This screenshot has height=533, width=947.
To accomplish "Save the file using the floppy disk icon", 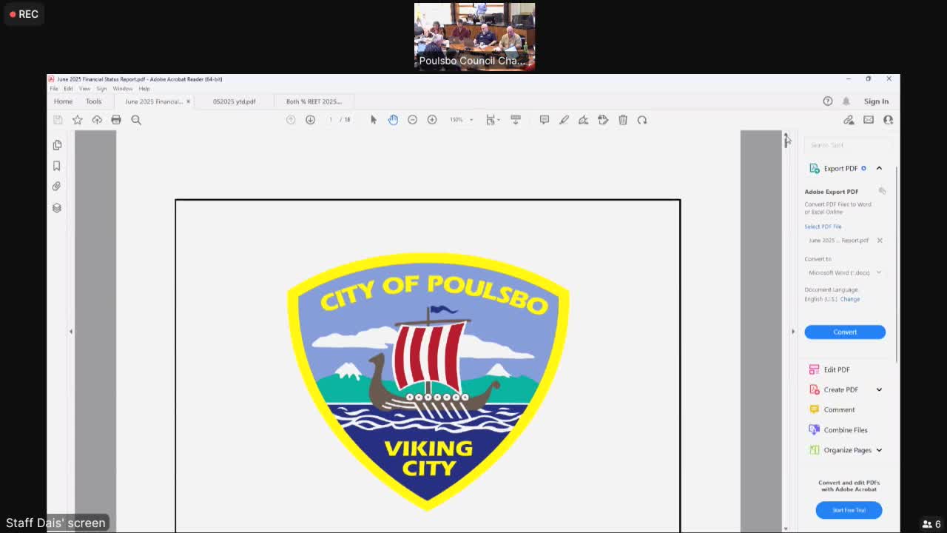I will pos(58,120).
